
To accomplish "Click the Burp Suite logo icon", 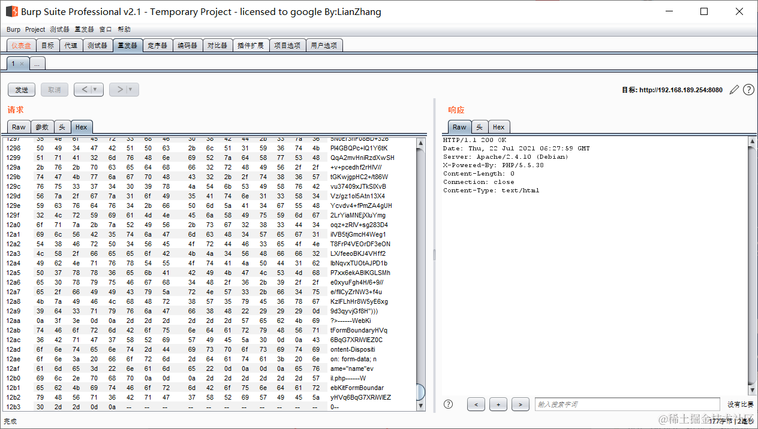I will coord(11,11).
